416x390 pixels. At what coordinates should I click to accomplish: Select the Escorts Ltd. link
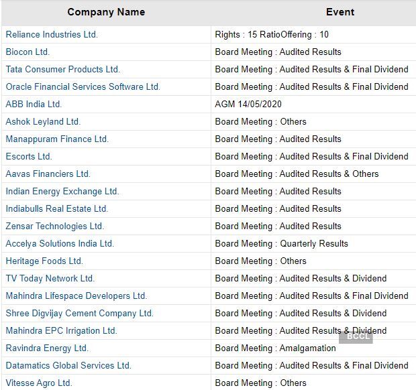pos(29,157)
